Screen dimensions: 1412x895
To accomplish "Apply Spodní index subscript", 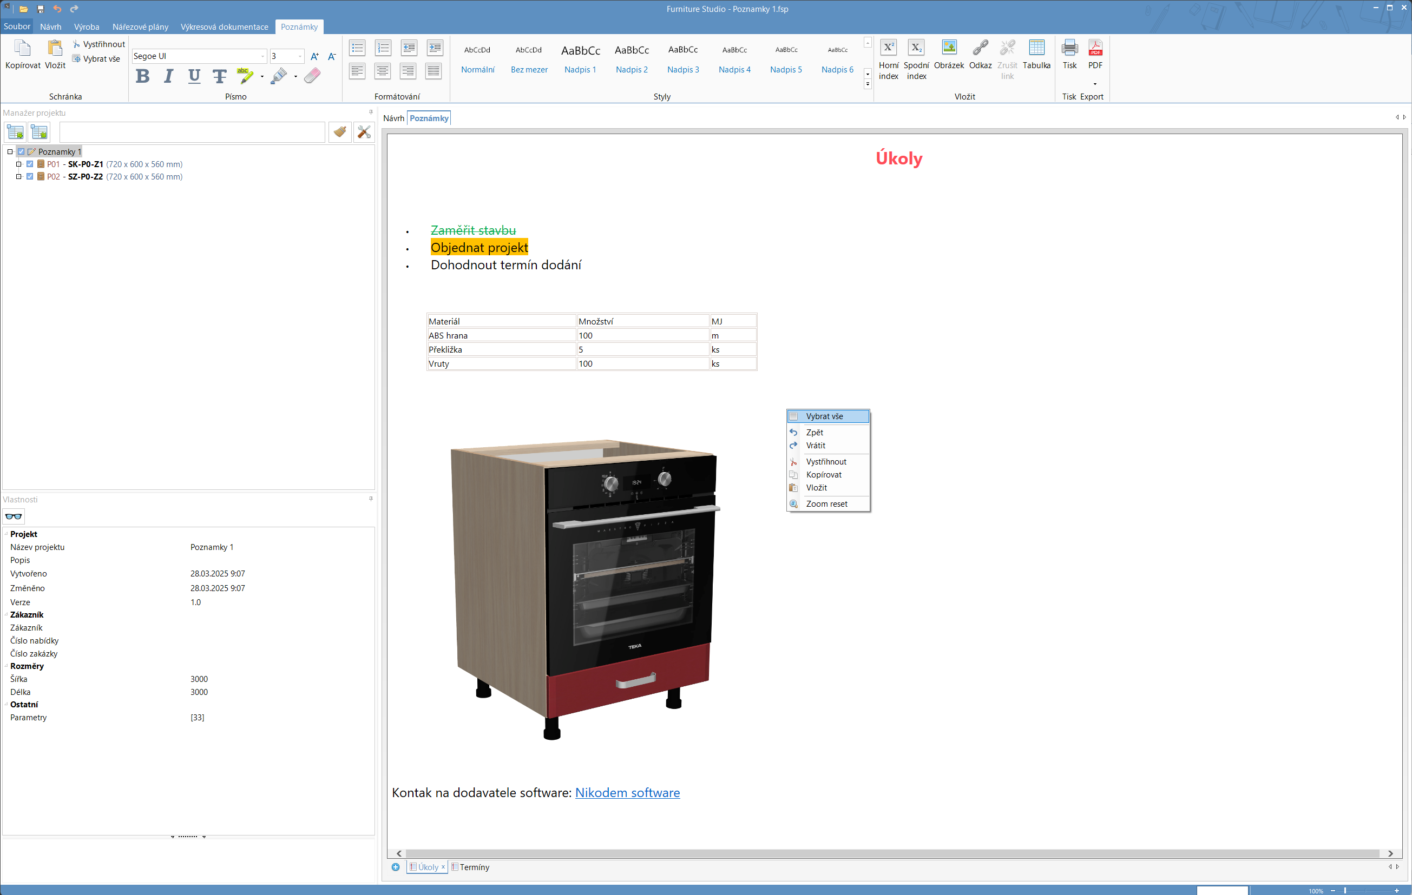I will (916, 58).
